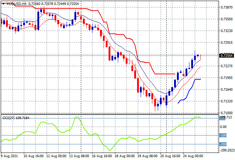
Task: Click the 24 Aug 00:00 time label
Action: [193, 156]
